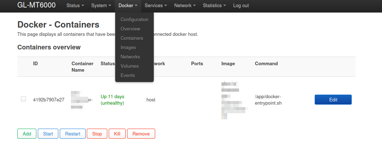Image resolution: width=382 pixels, height=153 pixels.
Task: Tick the checkbox for container 4192b7907e27
Action: tap(23, 99)
